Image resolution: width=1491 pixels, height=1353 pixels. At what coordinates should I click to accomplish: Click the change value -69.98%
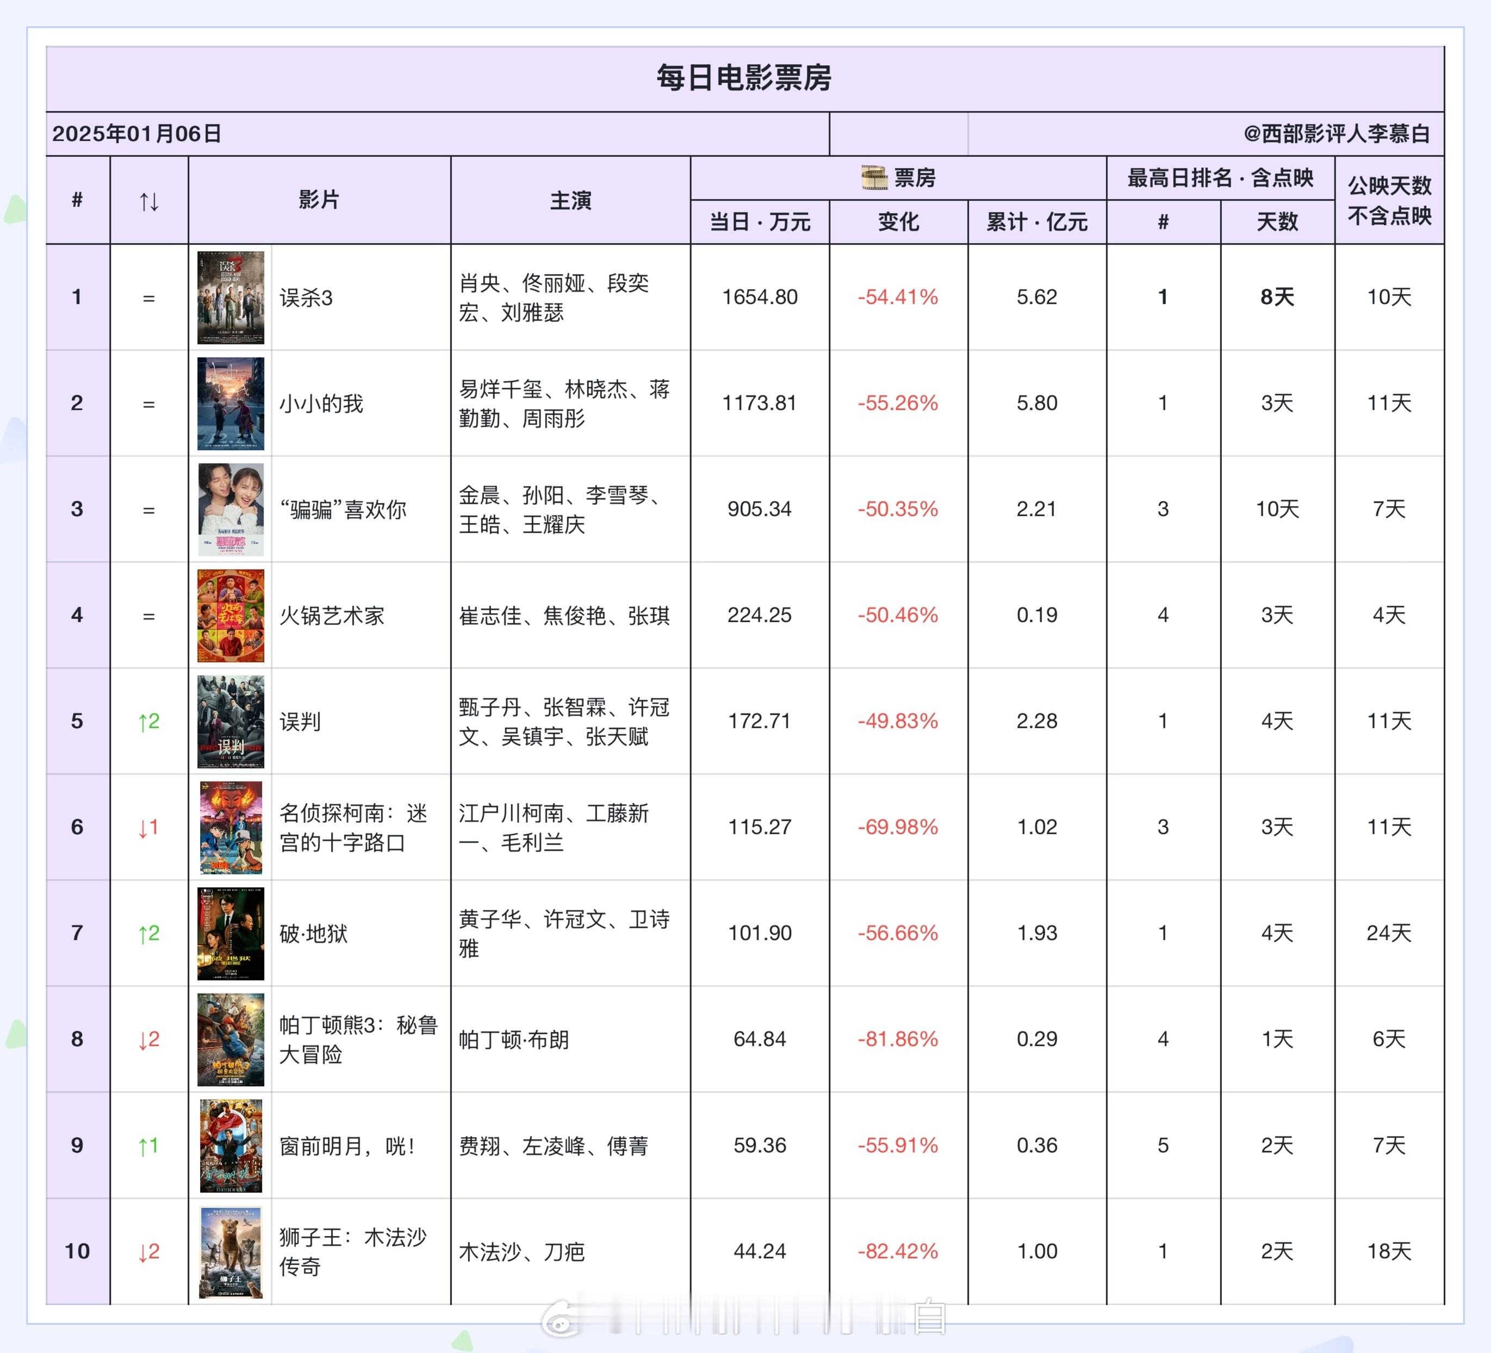tap(898, 827)
